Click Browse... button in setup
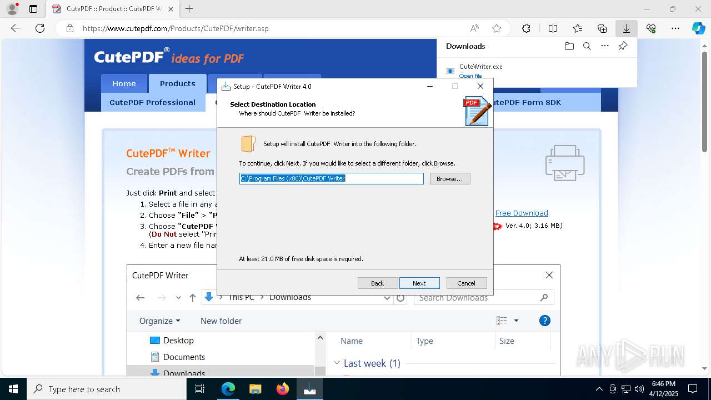Image resolution: width=711 pixels, height=400 pixels. click(x=450, y=179)
